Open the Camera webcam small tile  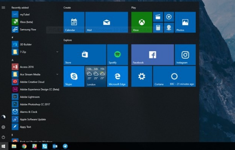pyautogui.click(x=169, y=28)
